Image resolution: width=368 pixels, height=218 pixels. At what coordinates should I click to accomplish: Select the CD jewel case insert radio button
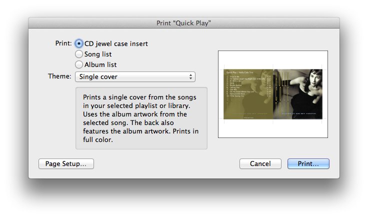tap(79, 43)
